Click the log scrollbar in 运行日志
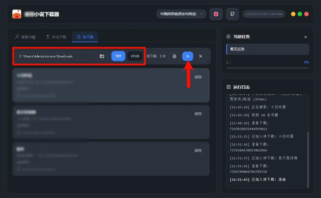 tap(308, 160)
